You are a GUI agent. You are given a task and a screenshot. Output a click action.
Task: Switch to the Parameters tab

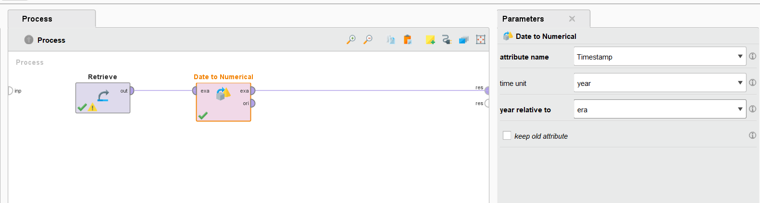coord(543,19)
